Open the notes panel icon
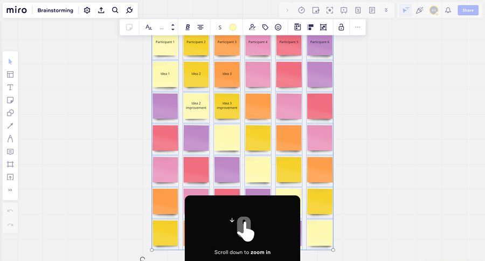This screenshot has height=261, width=485. click(x=372, y=10)
